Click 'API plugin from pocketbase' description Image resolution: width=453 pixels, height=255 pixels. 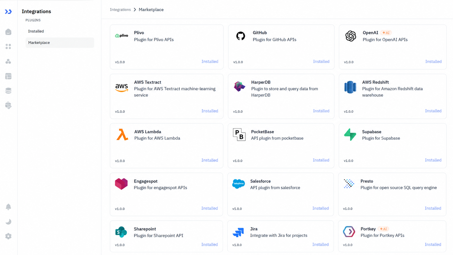click(x=277, y=138)
